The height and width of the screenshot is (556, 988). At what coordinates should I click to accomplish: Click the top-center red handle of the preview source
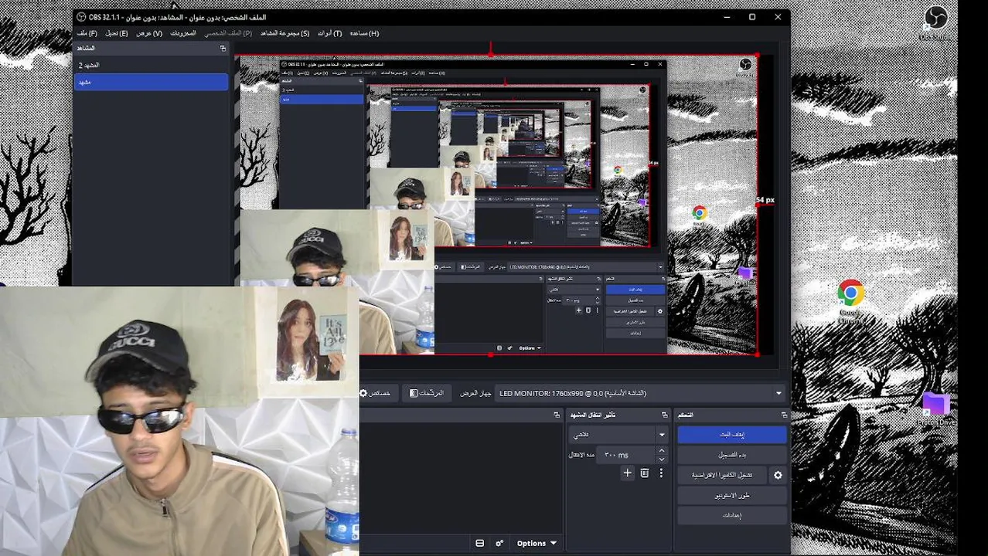click(491, 55)
